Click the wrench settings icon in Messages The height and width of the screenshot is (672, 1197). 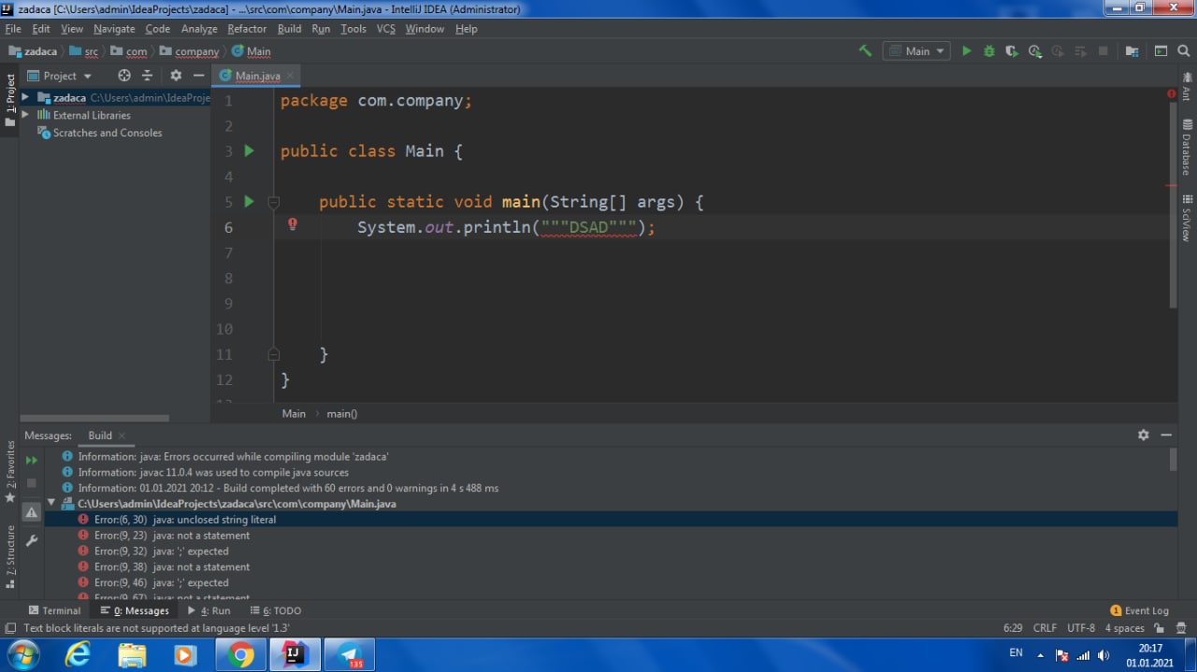(x=31, y=541)
